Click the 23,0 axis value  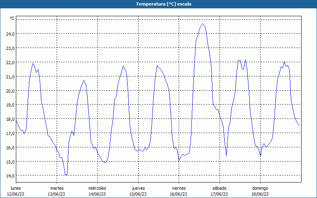point(10,48)
